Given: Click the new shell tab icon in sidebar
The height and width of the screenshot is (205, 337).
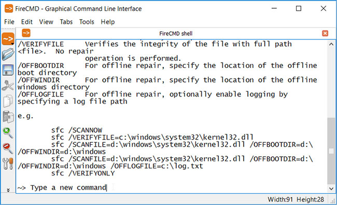Looking at the screenshot, I should click(8, 39).
